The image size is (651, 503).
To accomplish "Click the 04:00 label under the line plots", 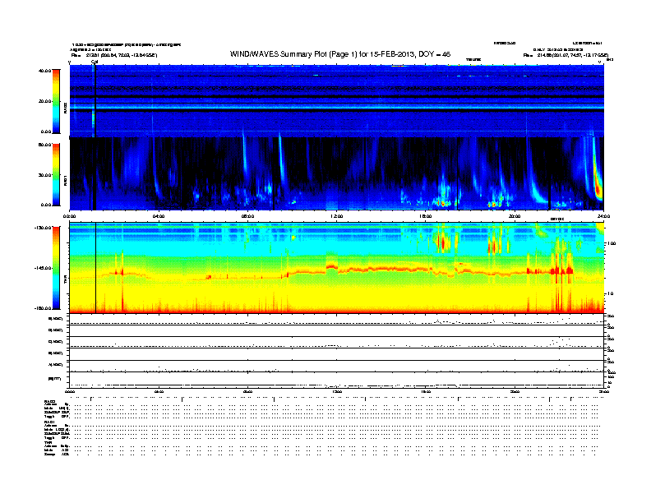I will point(159,392).
